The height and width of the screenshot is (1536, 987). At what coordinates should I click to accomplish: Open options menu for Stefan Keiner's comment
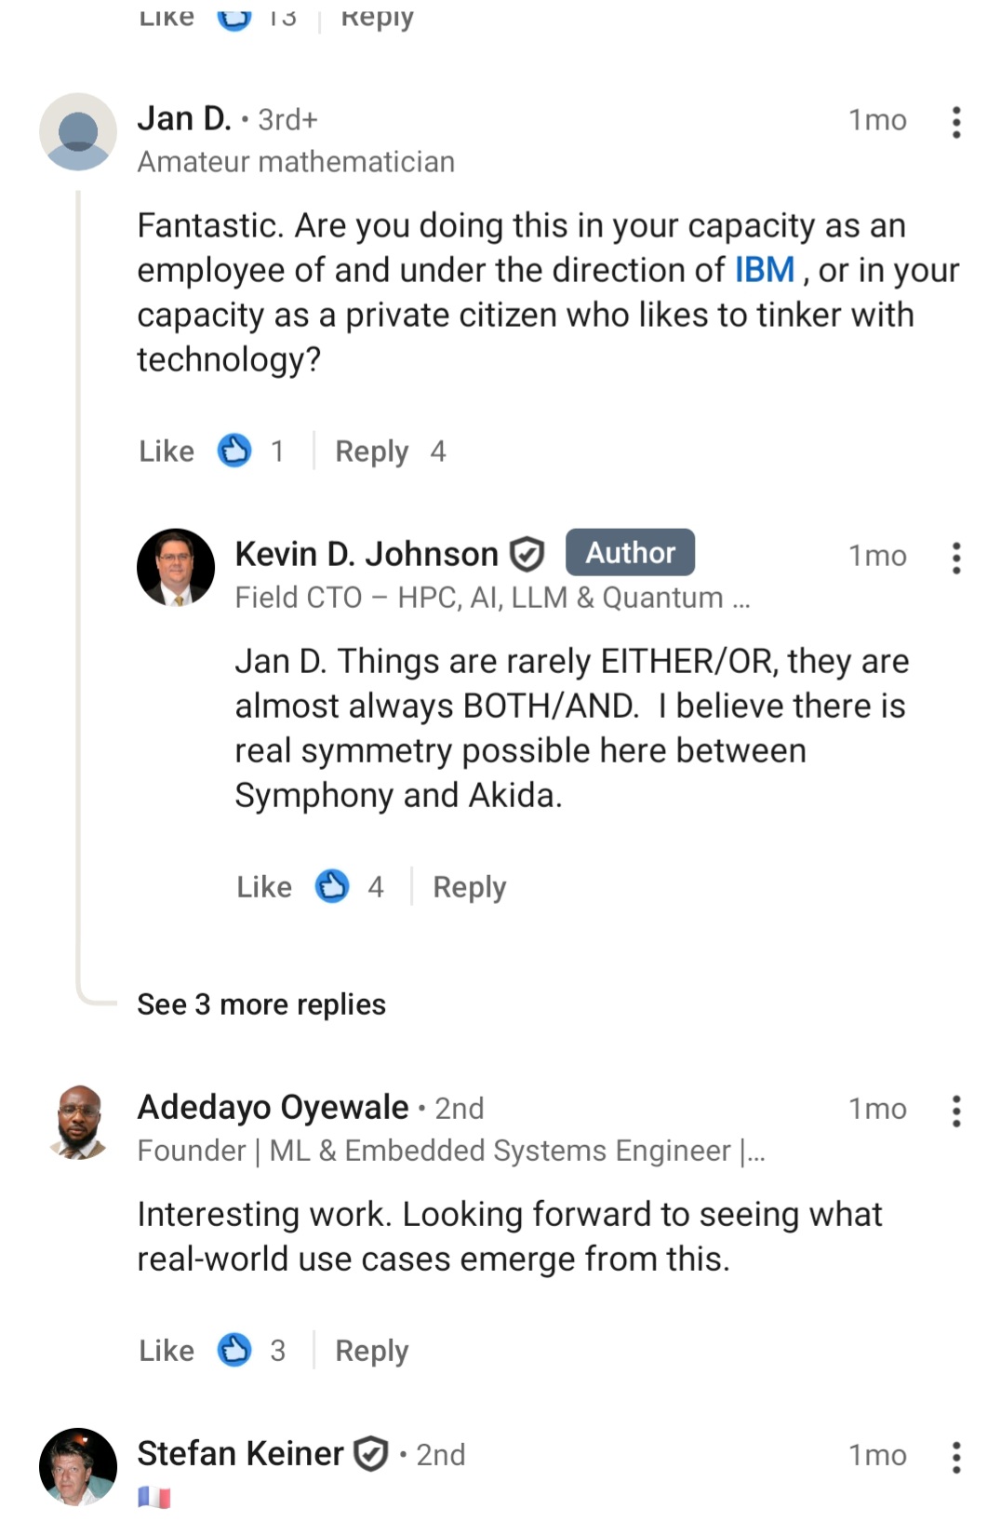pyautogui.click(x=955, y=1457)
